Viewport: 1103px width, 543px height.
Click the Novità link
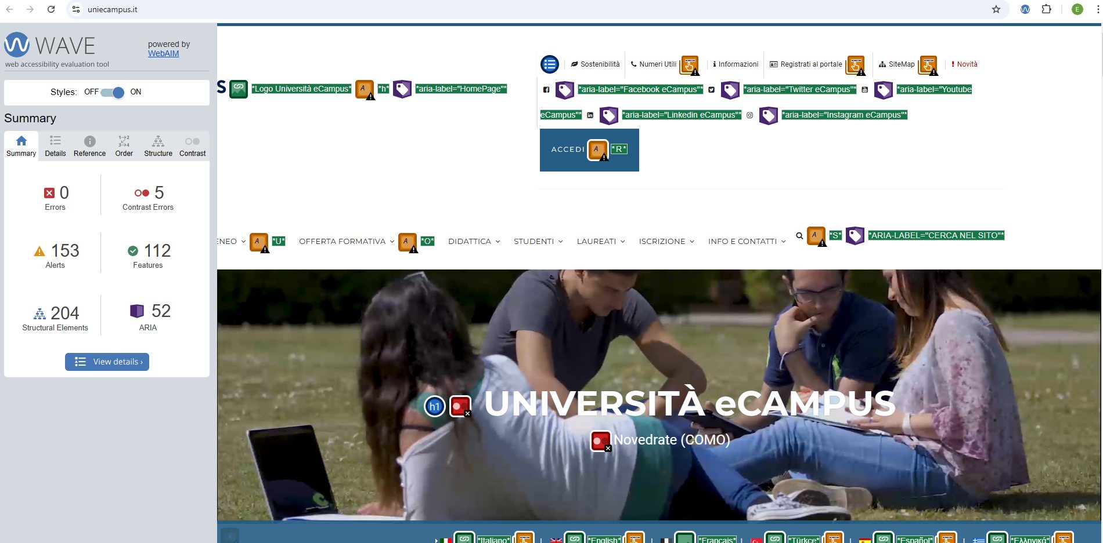pyautogui.click(x=964, y=64)
